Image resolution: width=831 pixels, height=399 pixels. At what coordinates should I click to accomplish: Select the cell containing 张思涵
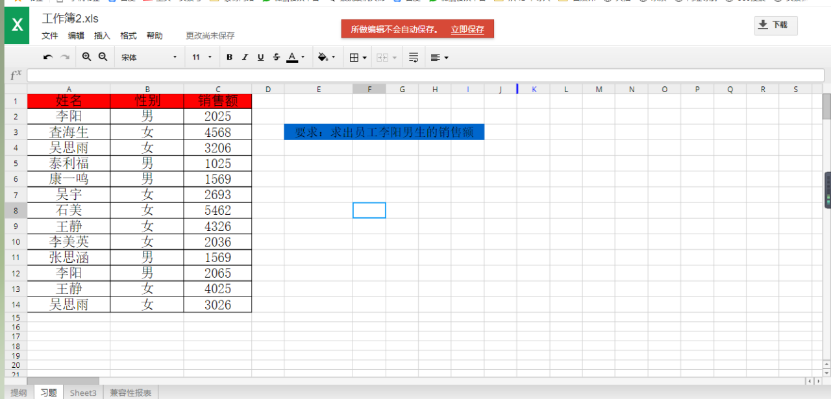69,257
